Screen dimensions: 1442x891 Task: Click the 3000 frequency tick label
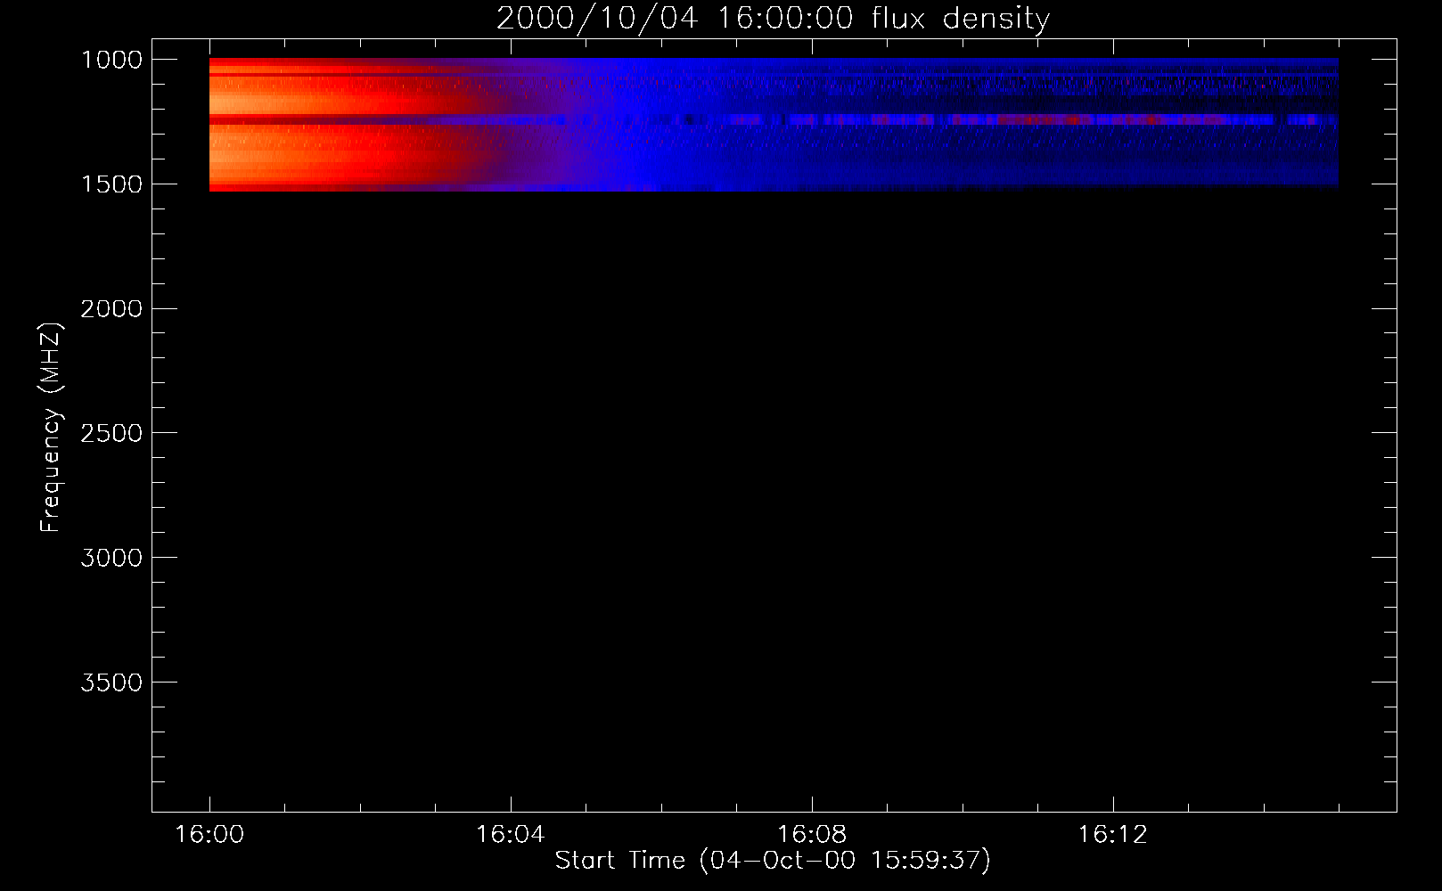point(111,558)
